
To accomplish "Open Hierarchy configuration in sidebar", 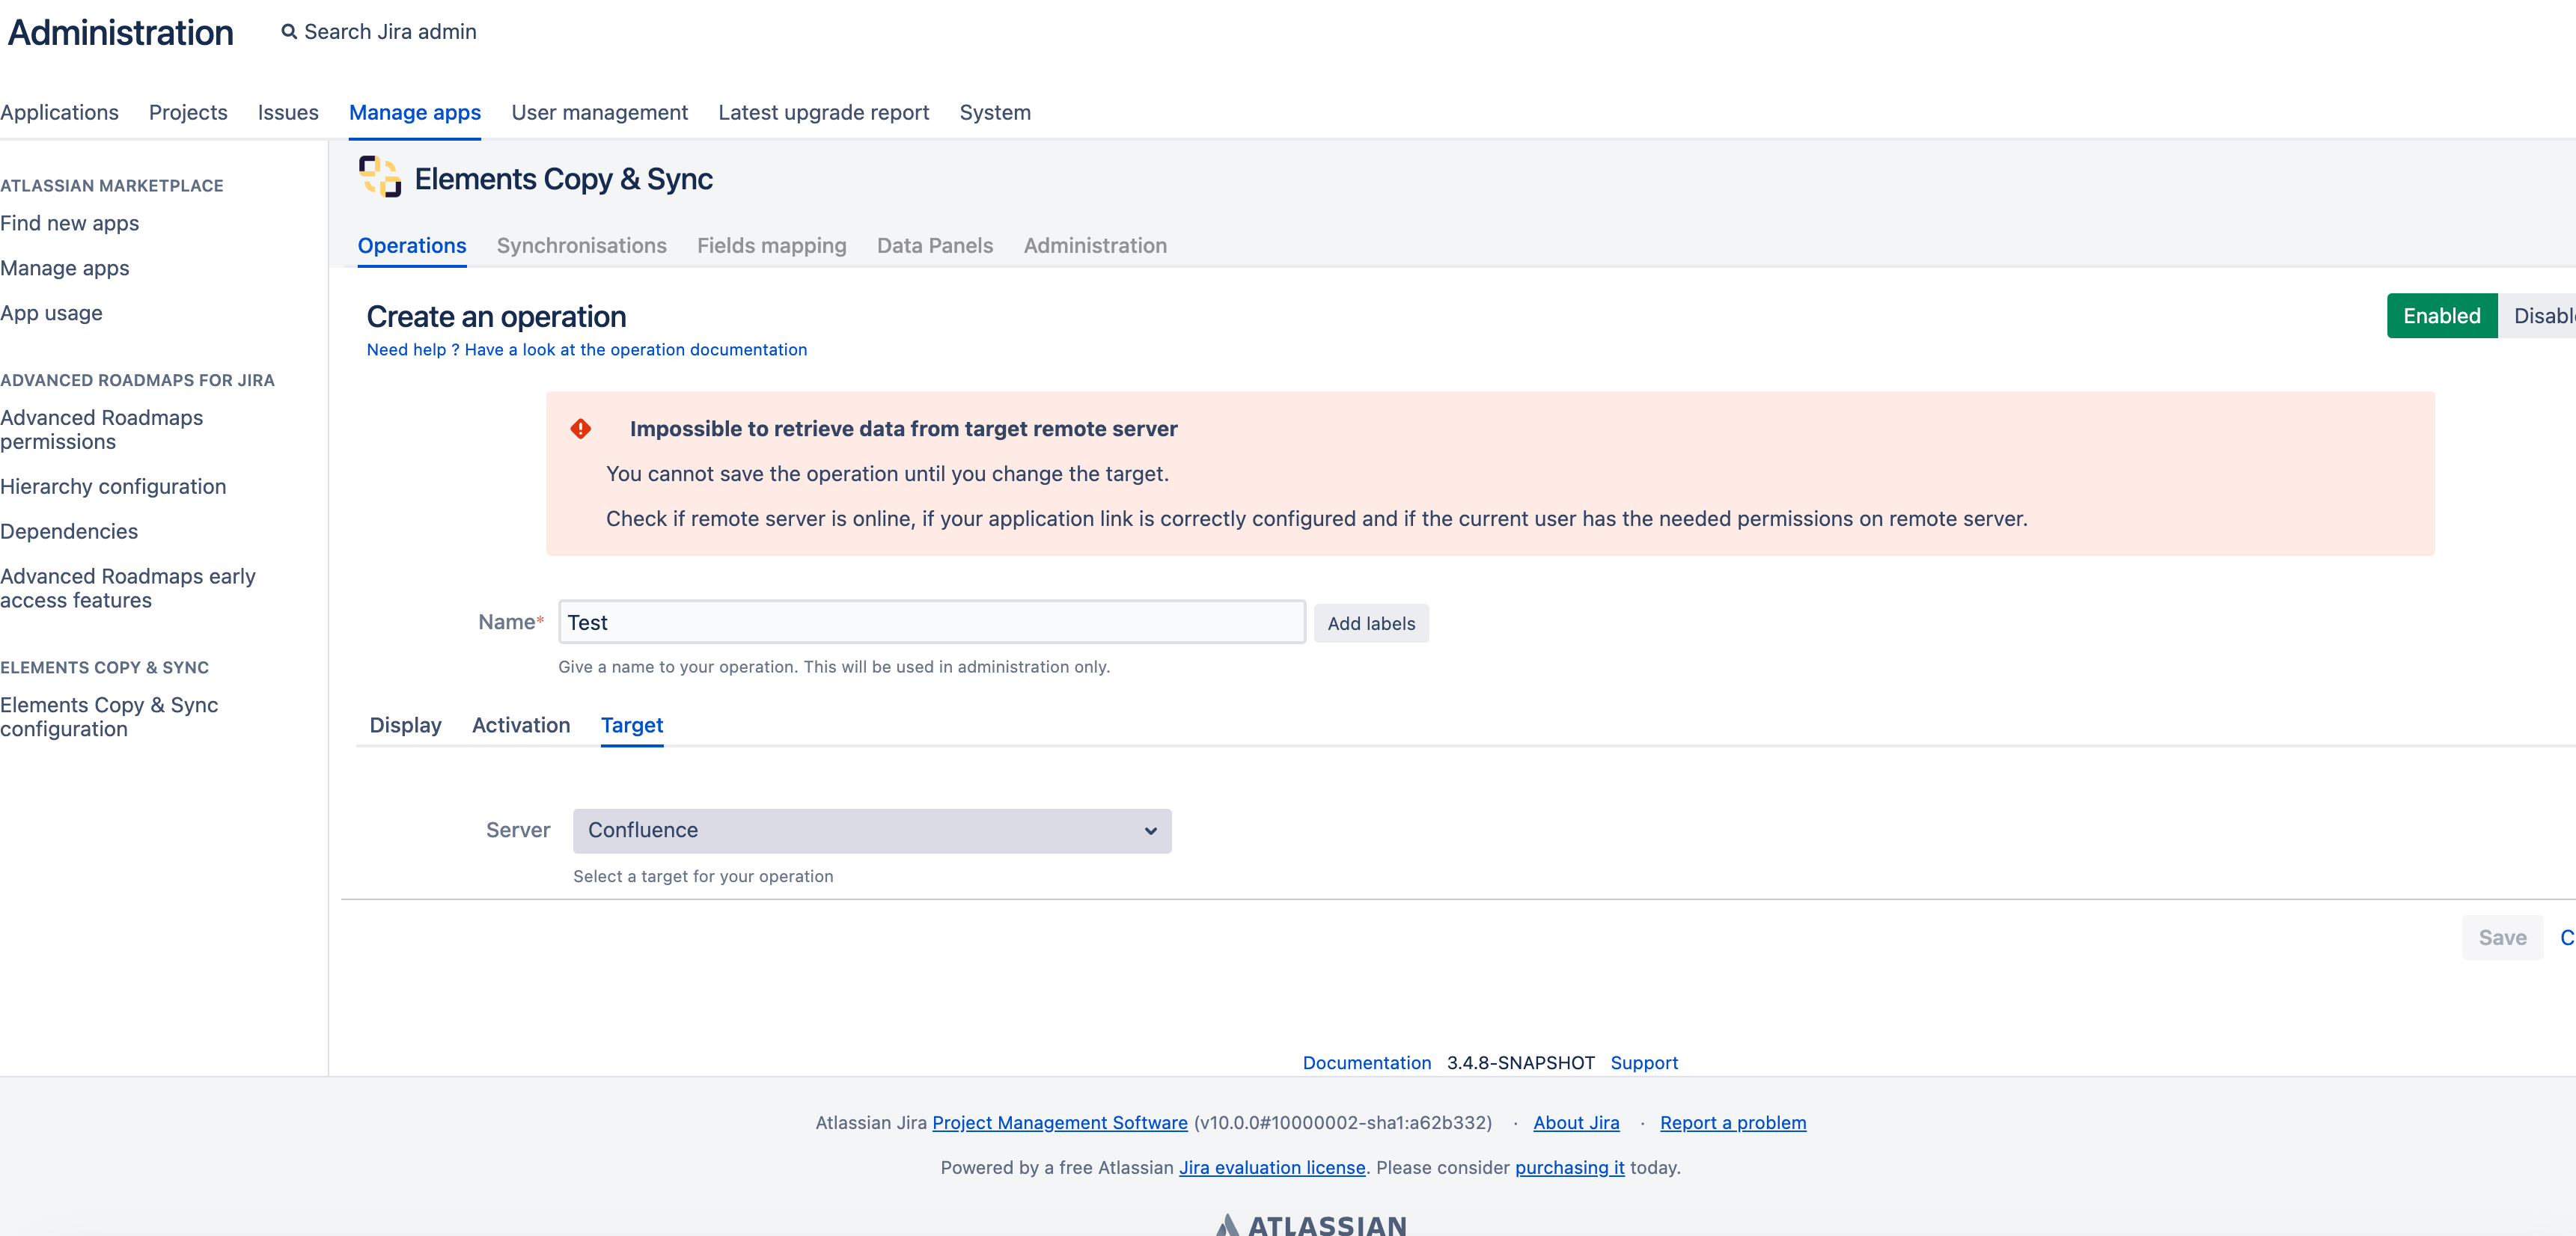I will pos(113,487).
